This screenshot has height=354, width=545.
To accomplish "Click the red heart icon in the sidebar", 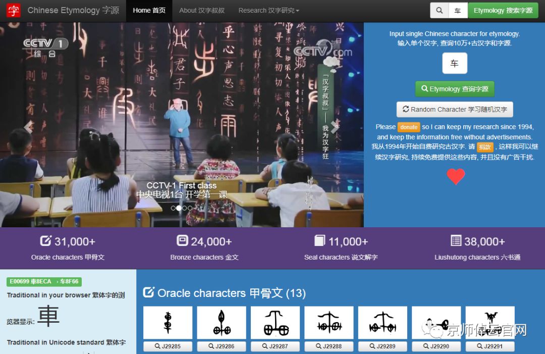I will [456, 176].
